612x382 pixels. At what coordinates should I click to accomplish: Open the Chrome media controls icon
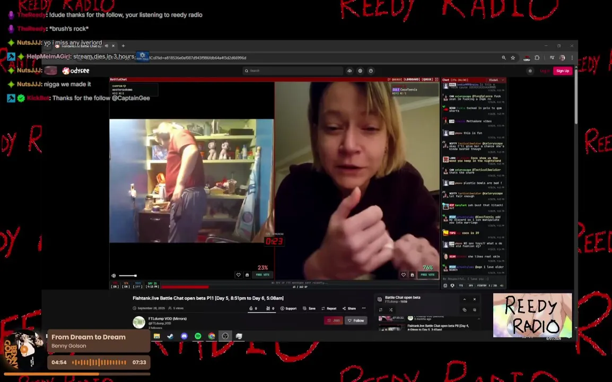click(x=552, y=58)
